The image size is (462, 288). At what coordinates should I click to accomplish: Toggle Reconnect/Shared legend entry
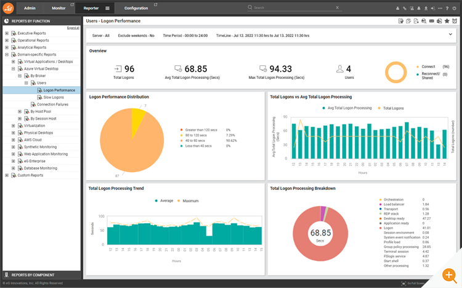click(x=428, y=76)
